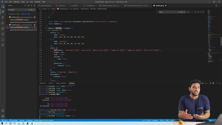Expand replace mode in editor find widget

click(x=158, y=12)
